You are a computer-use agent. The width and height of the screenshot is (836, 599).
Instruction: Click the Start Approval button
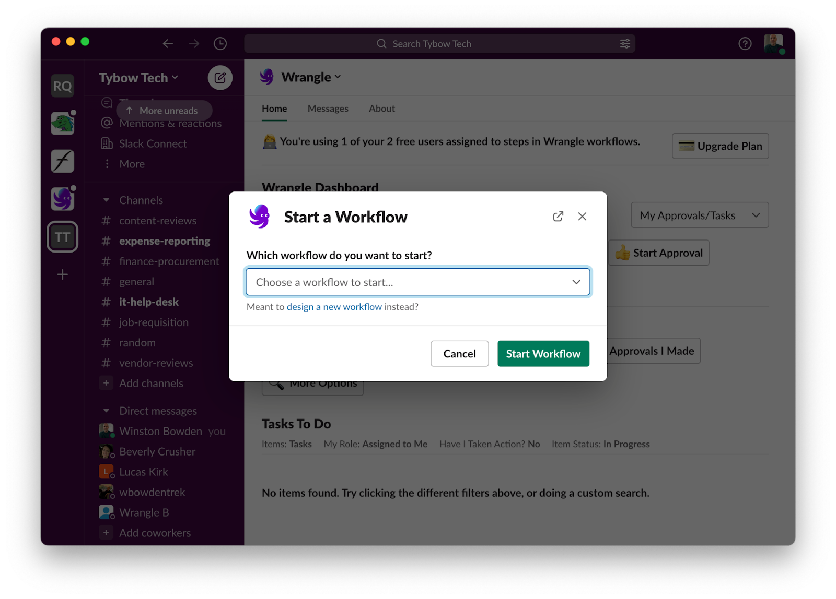tap(659, 253)
